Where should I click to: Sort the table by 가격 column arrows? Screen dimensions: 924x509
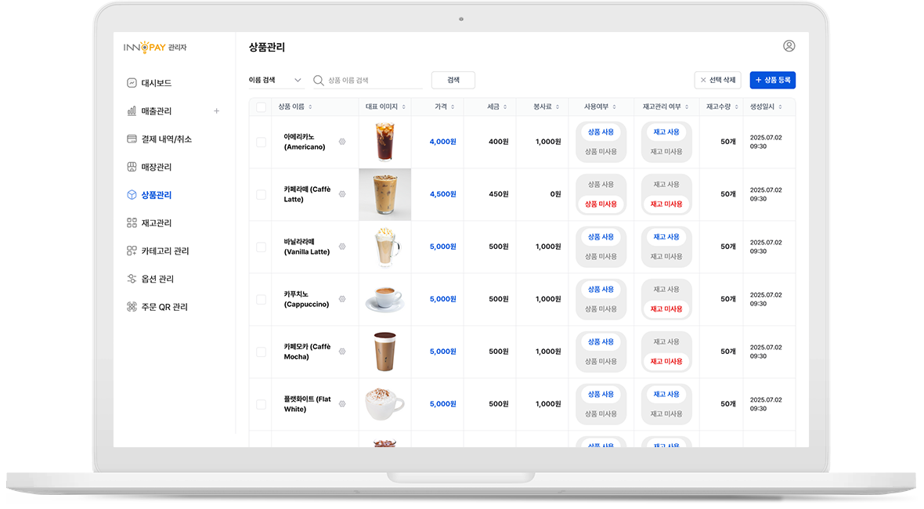[452, 106]
